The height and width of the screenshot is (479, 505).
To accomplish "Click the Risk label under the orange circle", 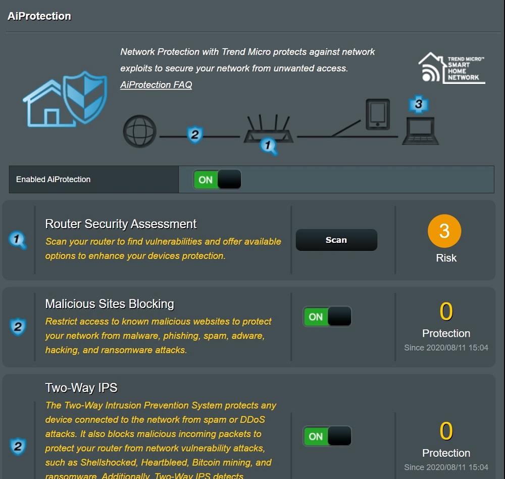I will click(x=446, y=258).
